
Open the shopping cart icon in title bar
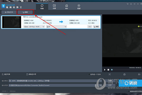[128, 4]
